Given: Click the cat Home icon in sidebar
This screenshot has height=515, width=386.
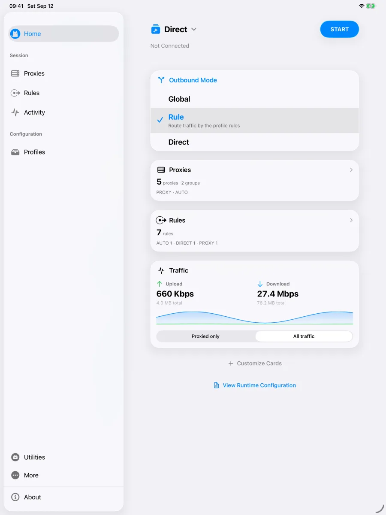Looking at the screenshot, I should tap(15, 34).
